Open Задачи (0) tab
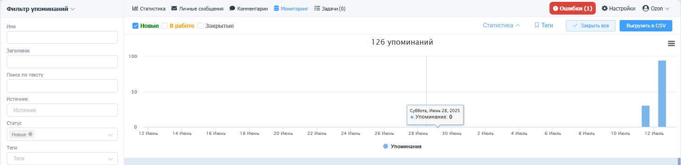 pyautogui.click(x=330, y=8)
